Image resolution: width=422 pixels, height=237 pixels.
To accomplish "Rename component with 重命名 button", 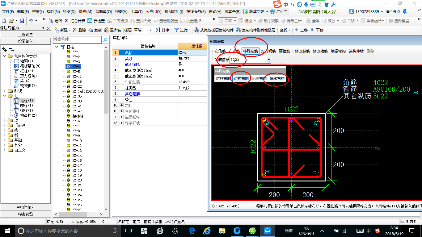I will coord(112,30).
